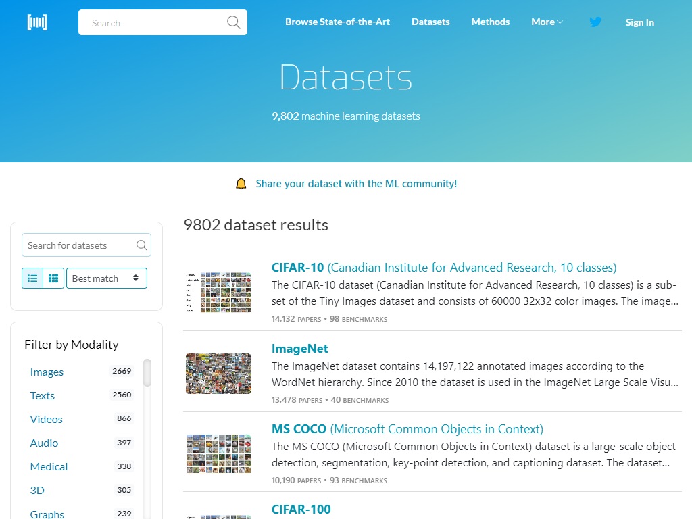Go to the Datasets nav item
The width and height of the screenshot is (692, 519).
coord(430,22)
